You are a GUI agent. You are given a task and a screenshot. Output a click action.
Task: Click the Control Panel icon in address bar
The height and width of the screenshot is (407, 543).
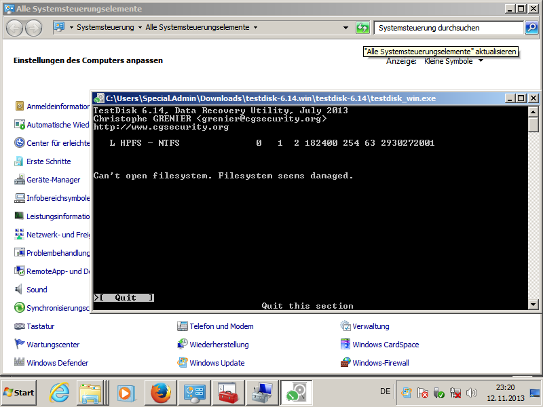(59, 27)
